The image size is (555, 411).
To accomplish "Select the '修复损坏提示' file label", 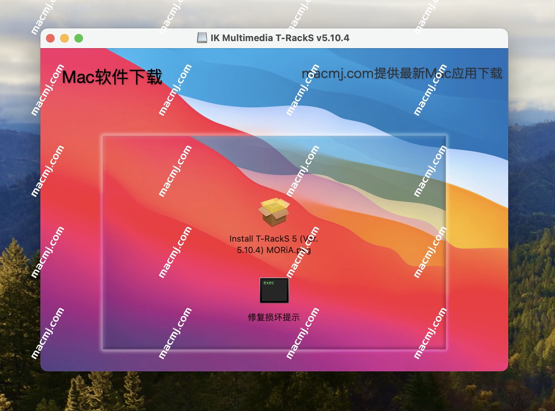I will point(274,317).
